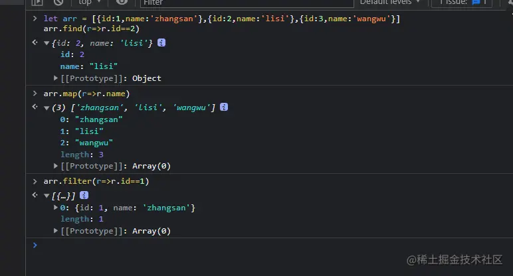
Task: Click the arr.filter(r=>r.id==1) command
Action: 96,181
